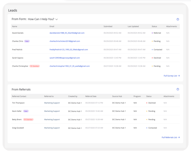The width and height of the screenshot is (191, 153).
Task: Click the Program column header
Action: tap(137, 96)
